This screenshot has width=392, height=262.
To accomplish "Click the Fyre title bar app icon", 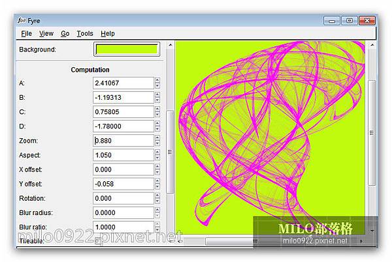I will pos(22,20).
